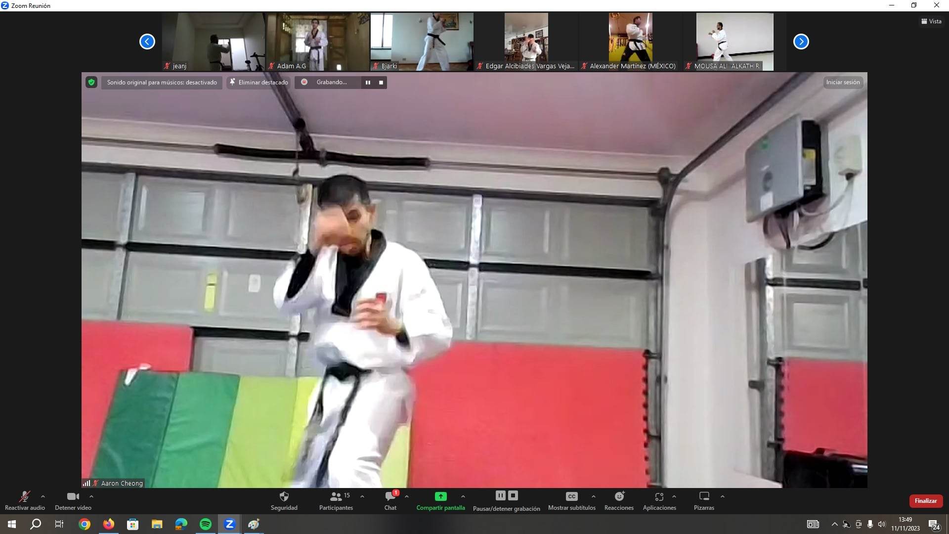949x534 pixels.
Task: Stop camera with Detener video
Action: click(73, 500)
